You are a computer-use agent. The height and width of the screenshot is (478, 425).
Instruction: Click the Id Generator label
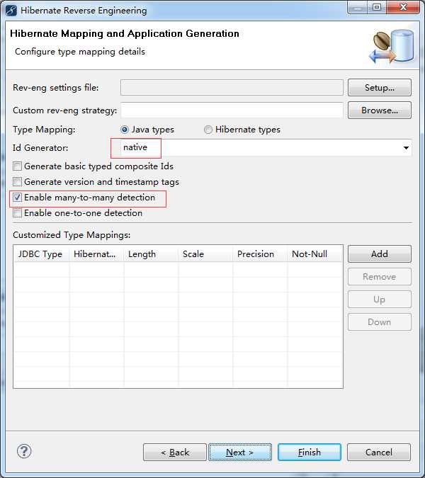coord(40,148)
